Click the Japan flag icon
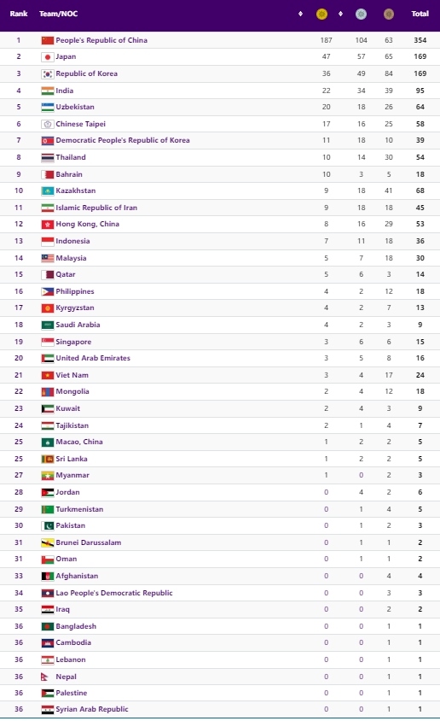Viewport: 440px width, 721px height. pos(47,57)
